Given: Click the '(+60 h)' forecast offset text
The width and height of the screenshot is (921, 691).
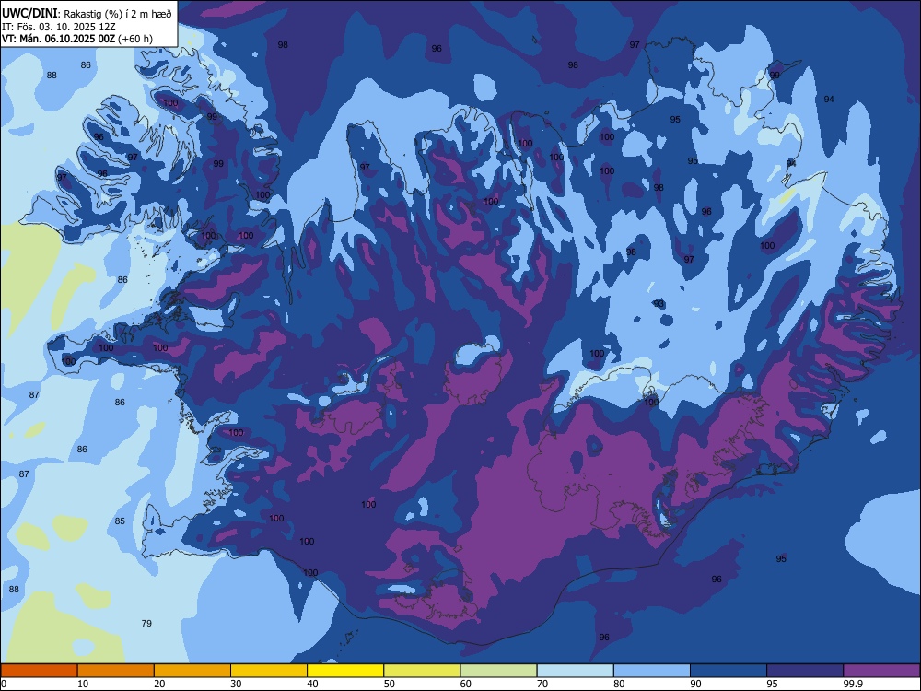Looking at the screenshot, I should (x=135, y=39).
